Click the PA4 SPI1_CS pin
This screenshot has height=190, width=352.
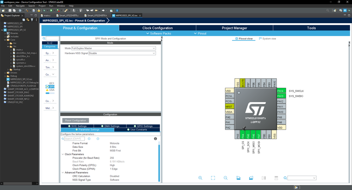point(243,135)
